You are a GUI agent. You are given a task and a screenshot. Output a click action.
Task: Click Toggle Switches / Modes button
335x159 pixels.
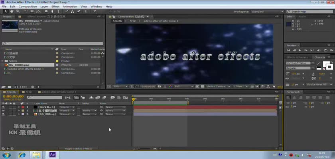point(78,149)
